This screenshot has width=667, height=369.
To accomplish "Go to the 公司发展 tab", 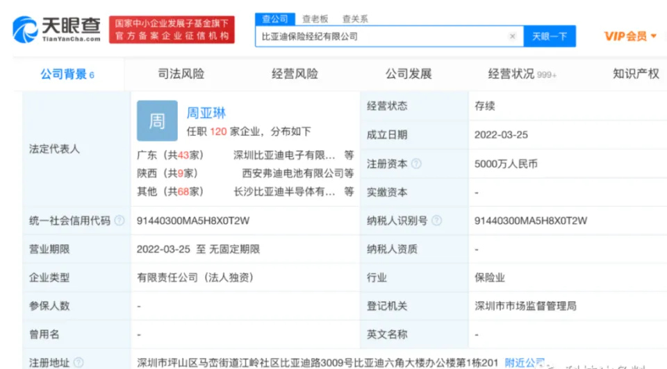I will (409, 74).
